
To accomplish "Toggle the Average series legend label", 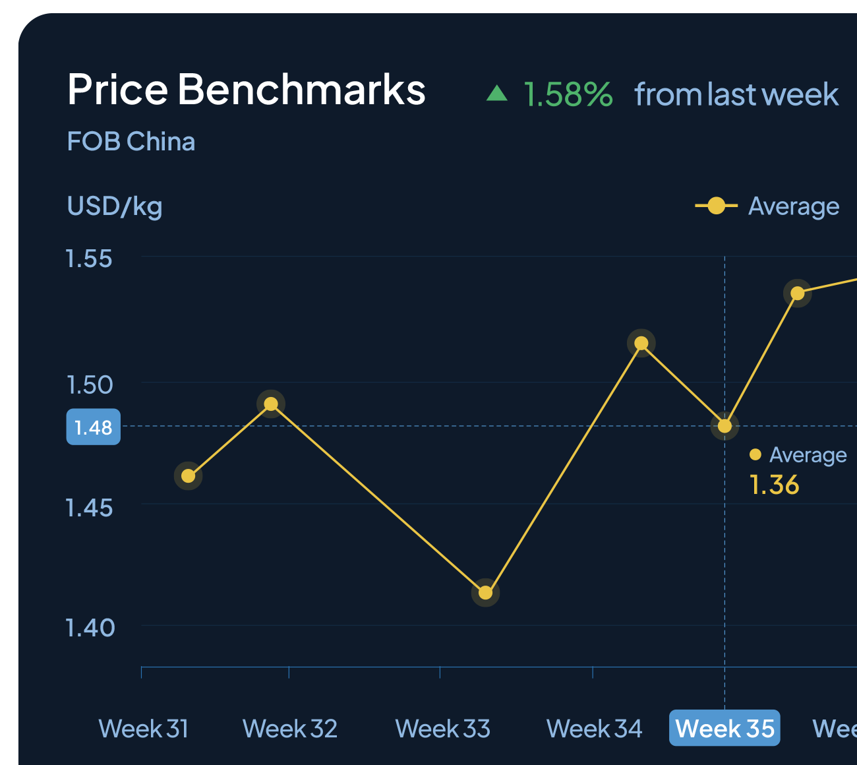I will tap(794, 206).
